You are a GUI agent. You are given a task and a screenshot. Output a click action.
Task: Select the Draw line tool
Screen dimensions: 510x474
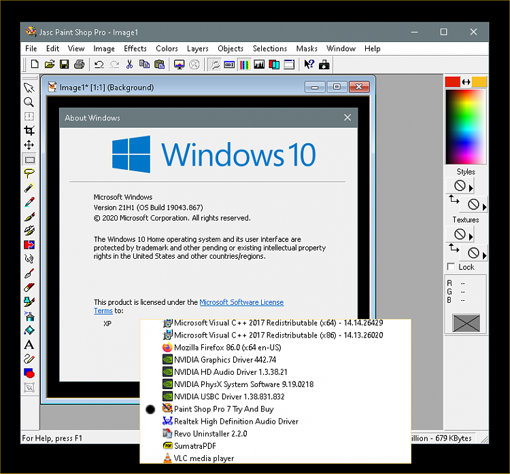point(29,359)
